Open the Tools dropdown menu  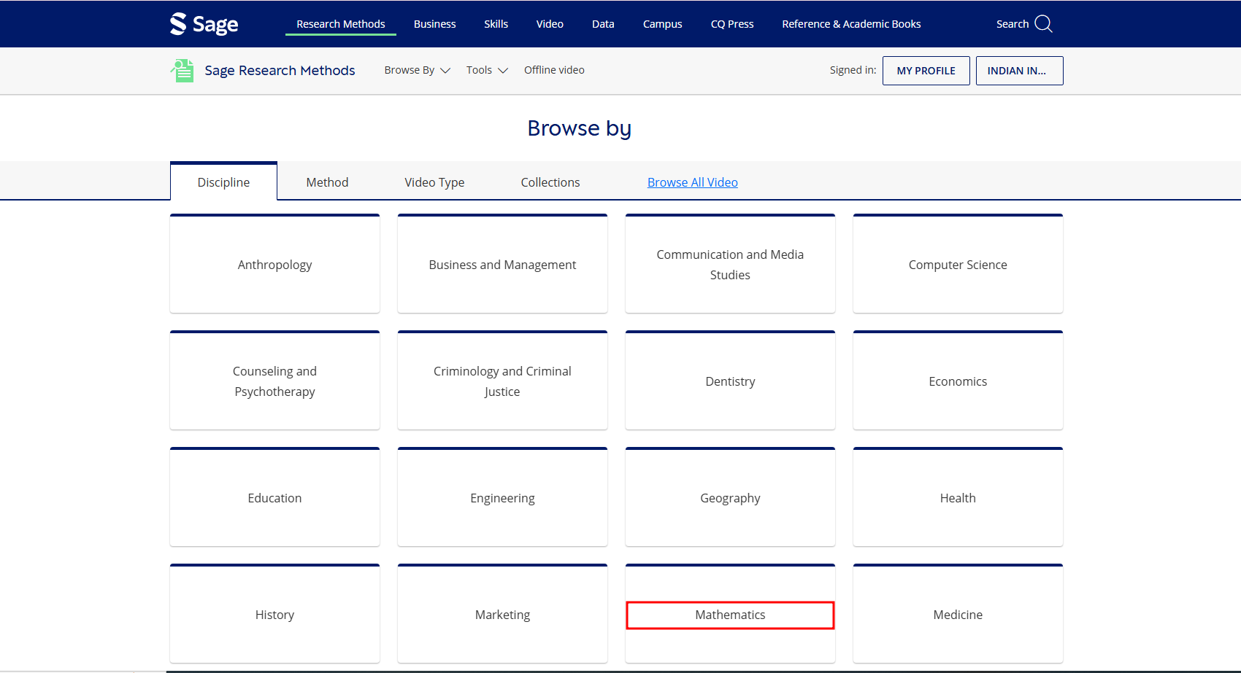tap(486, 70)
